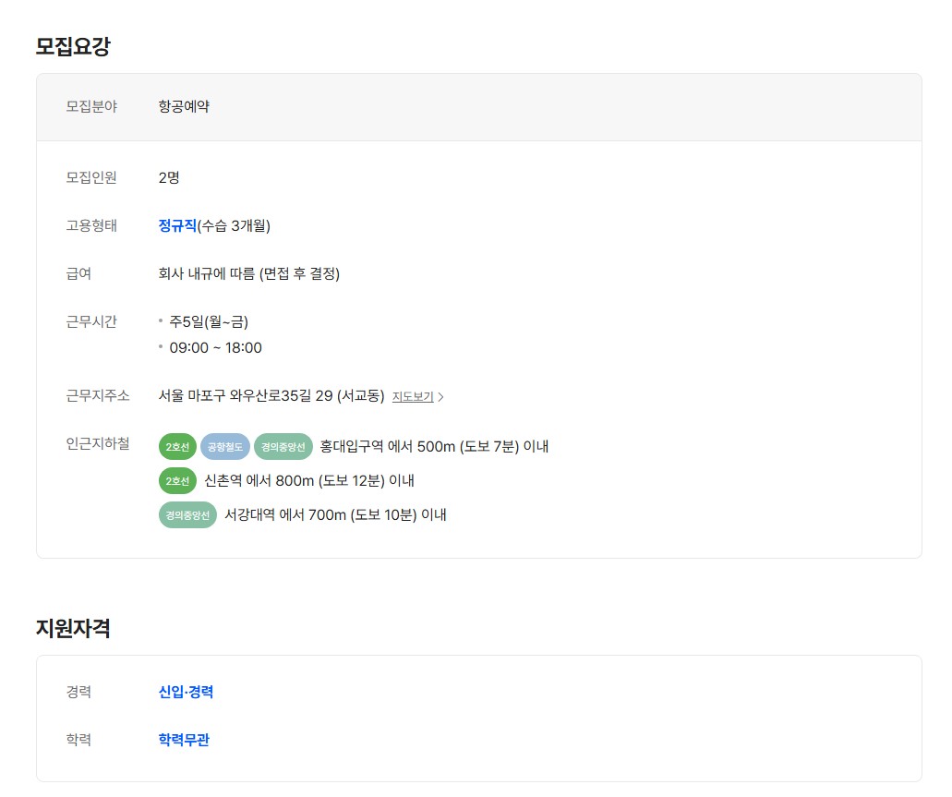The image size is (952, 797).
Task: Select the 경의중앙선 badge next to 서강대역
Action: (187, 515)
